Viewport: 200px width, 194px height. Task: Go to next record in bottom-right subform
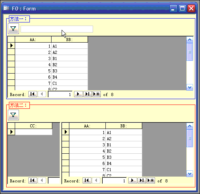(133, 180)
